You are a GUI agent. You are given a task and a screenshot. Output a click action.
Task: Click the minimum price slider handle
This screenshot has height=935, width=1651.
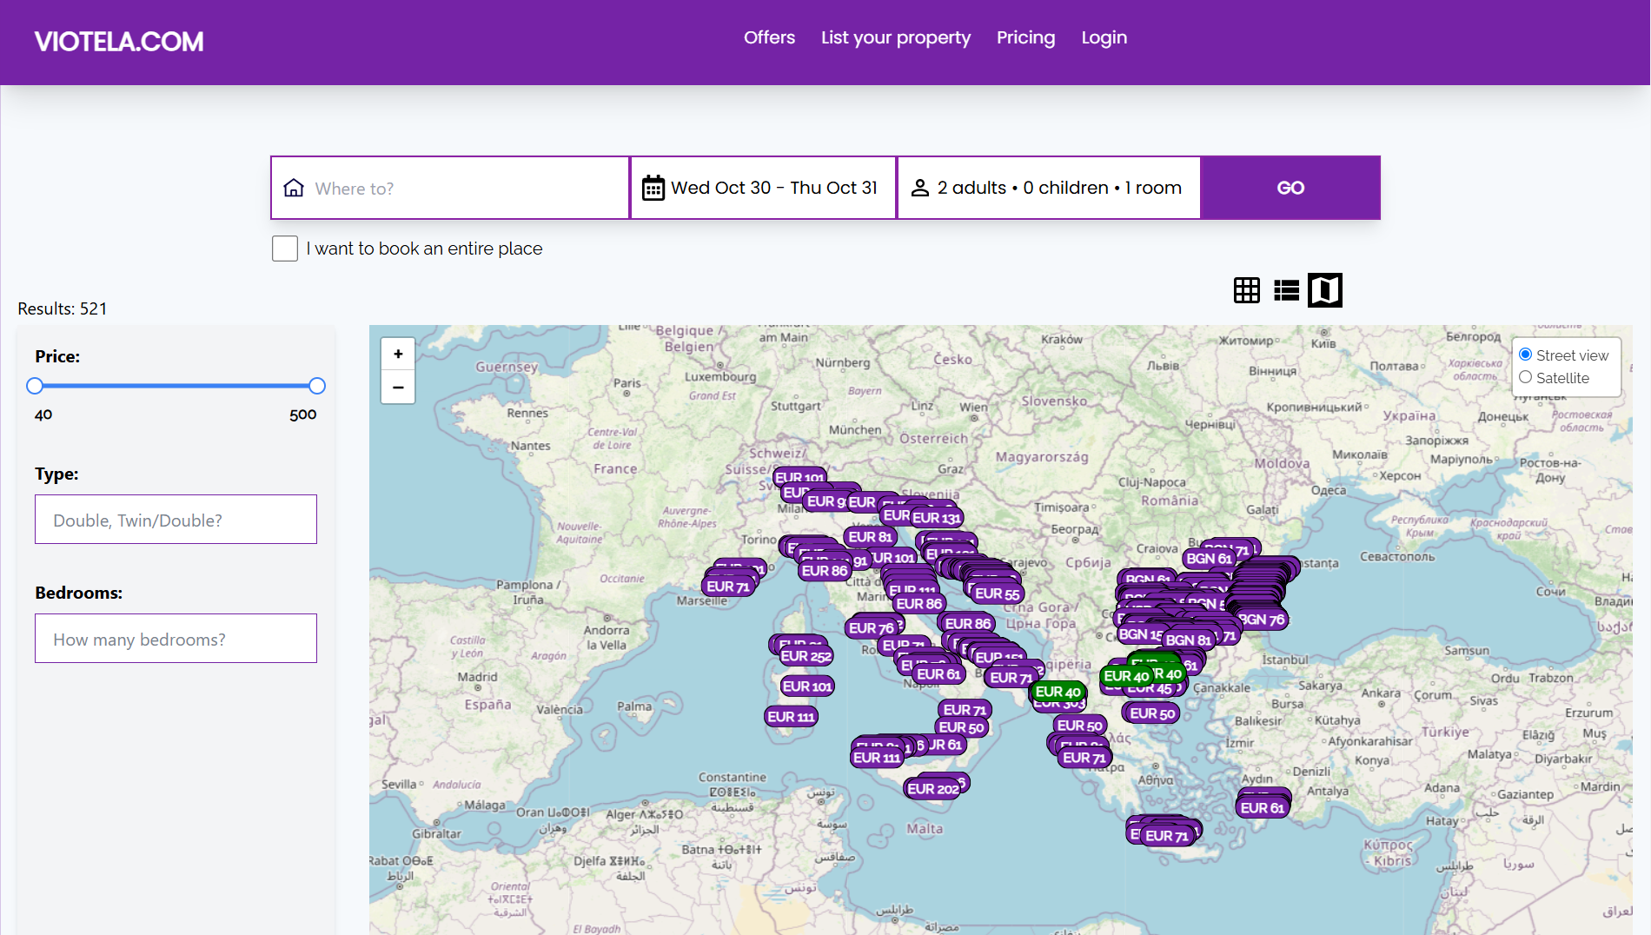click(35, 386)
